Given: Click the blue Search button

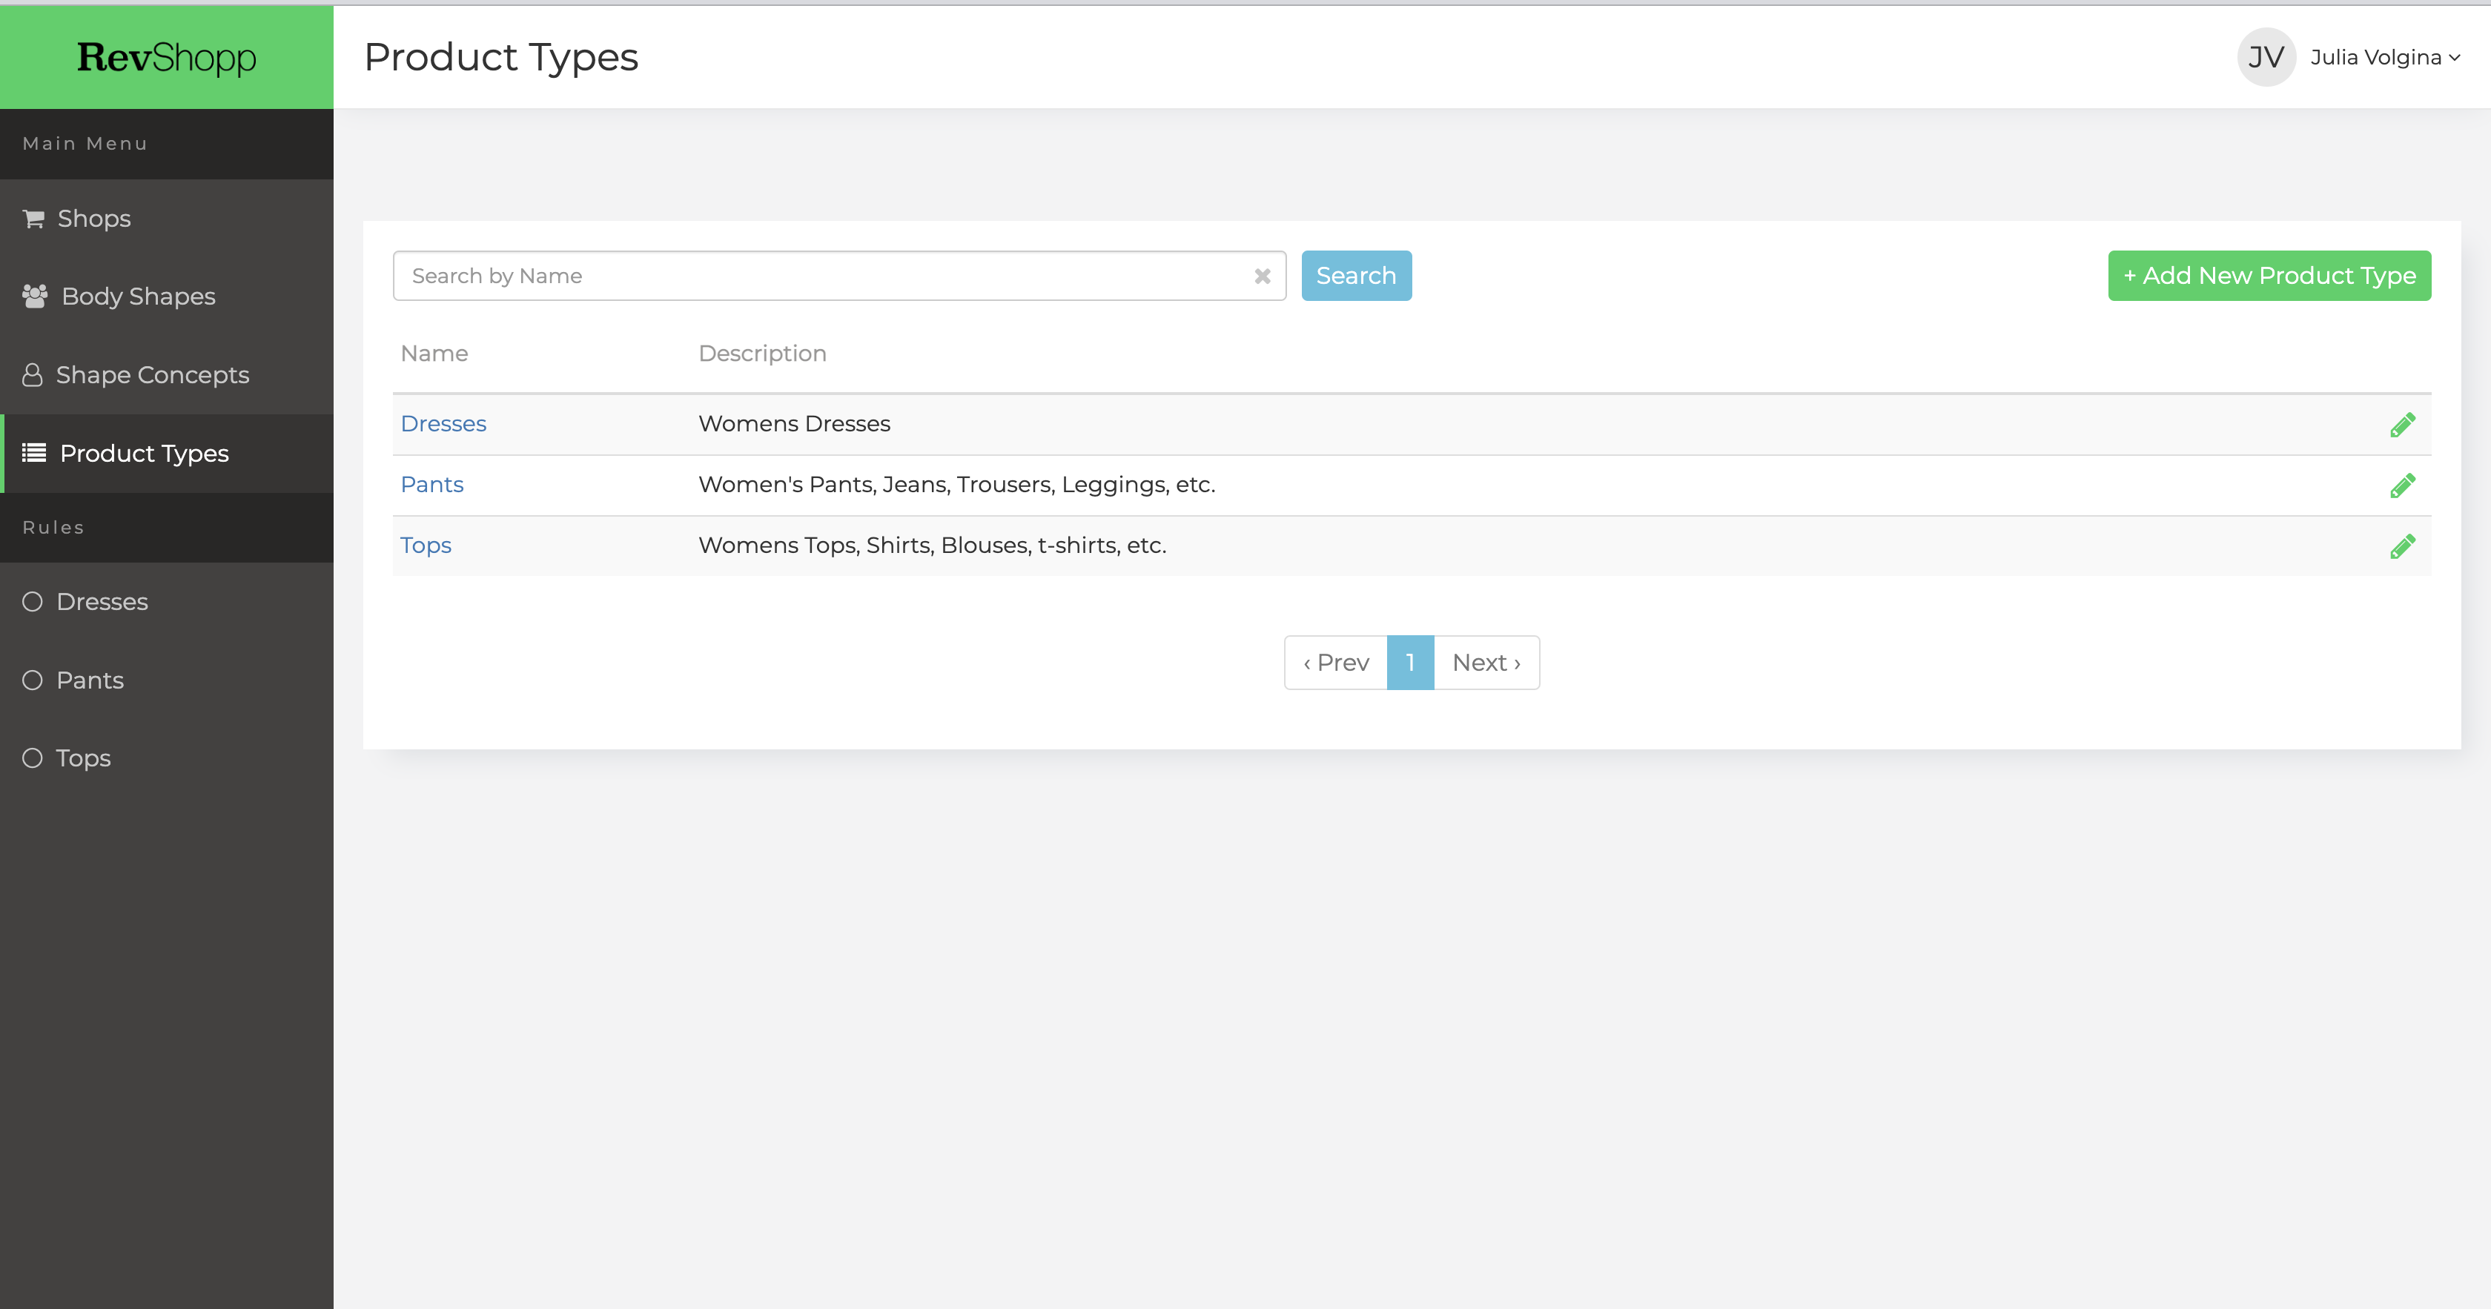Looking at the screenshot, I should coord(1356,276).
